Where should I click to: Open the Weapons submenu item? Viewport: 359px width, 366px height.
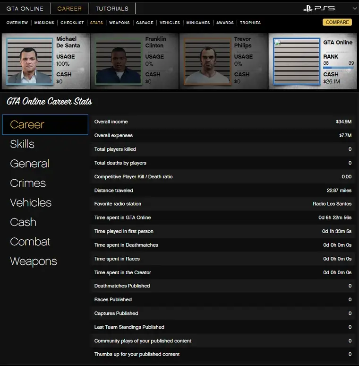pos(120,23)
